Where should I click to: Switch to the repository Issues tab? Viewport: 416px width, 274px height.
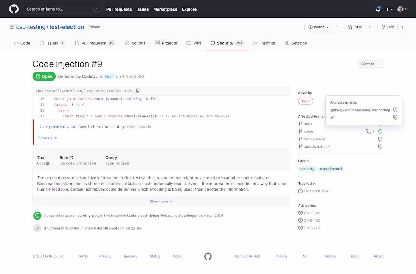tap(52, 43)
